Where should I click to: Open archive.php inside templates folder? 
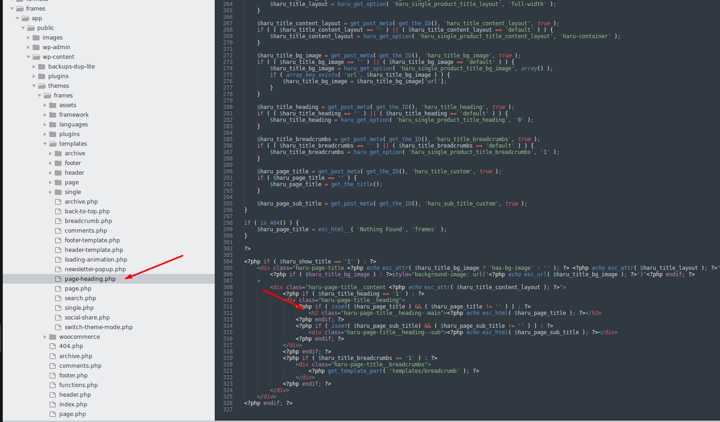click(x=81, y=202)
